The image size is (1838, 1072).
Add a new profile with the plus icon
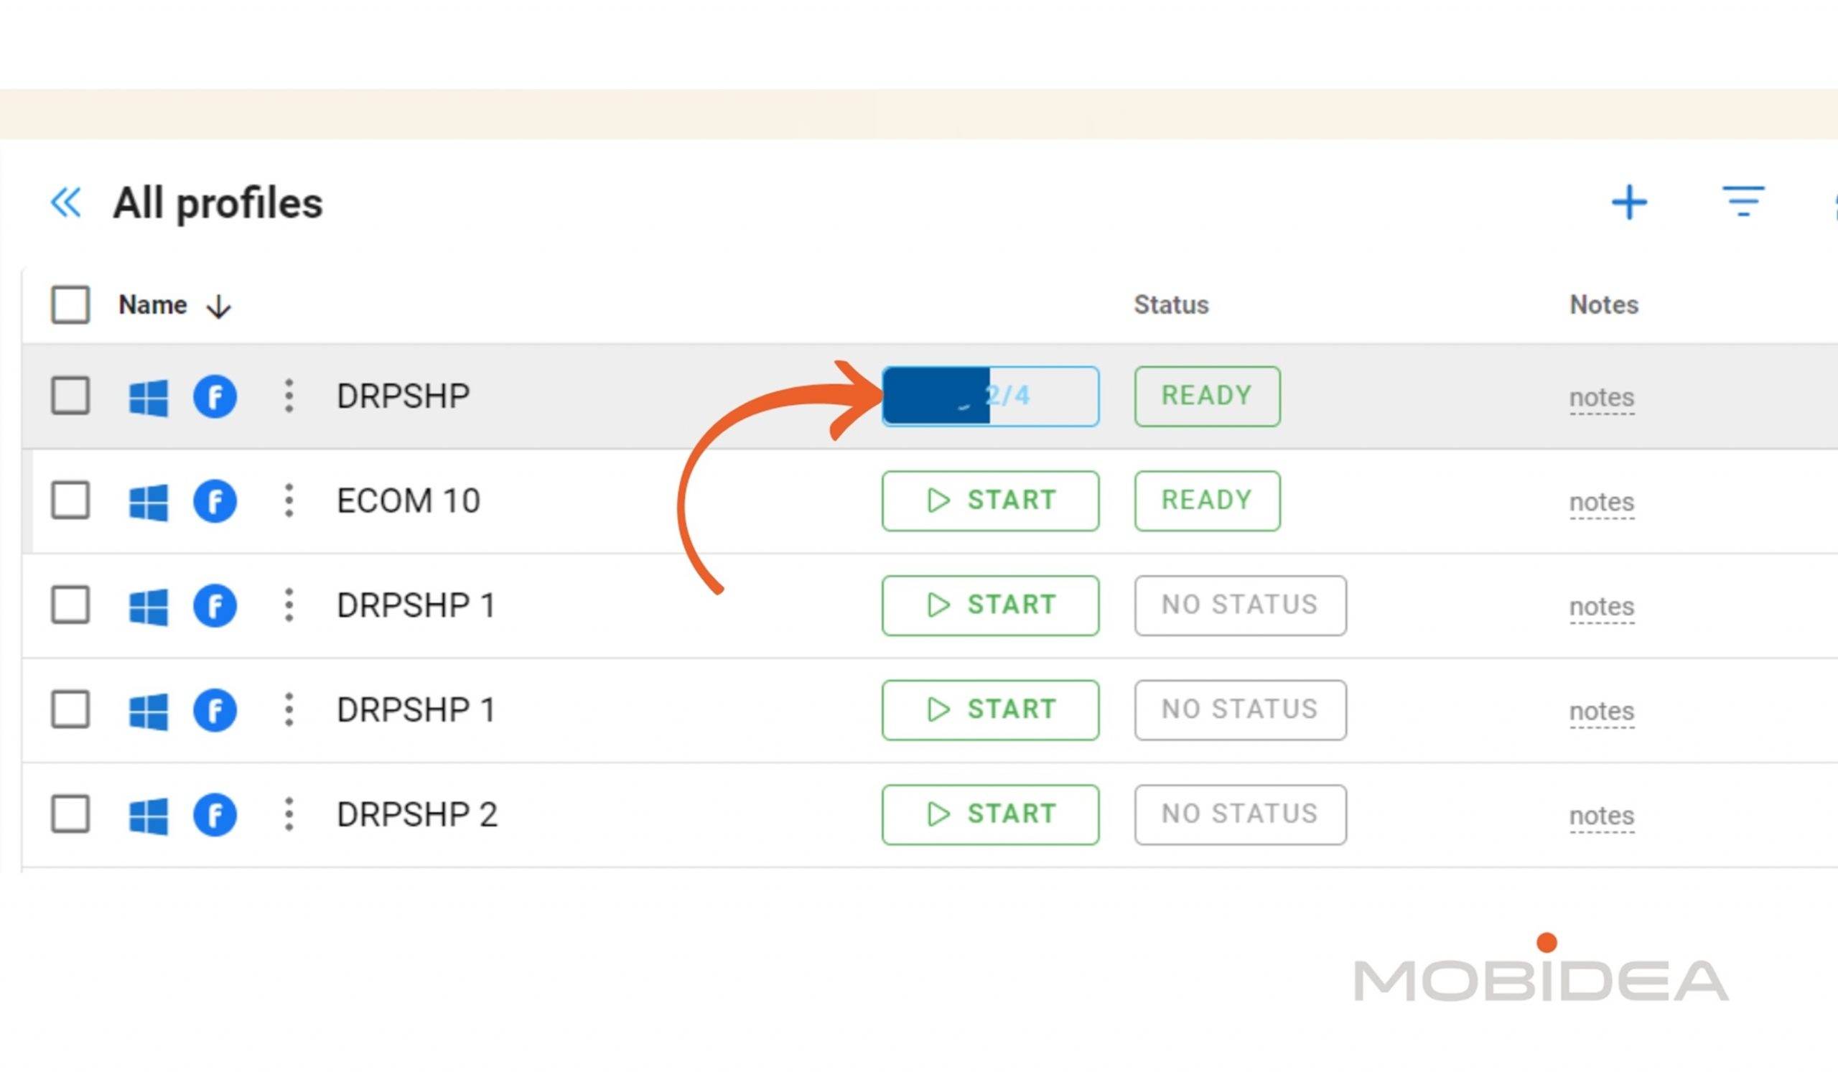(x=1628, y=202)
